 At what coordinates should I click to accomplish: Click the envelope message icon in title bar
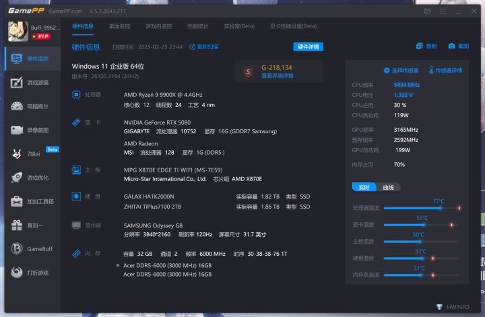(427, 11)
